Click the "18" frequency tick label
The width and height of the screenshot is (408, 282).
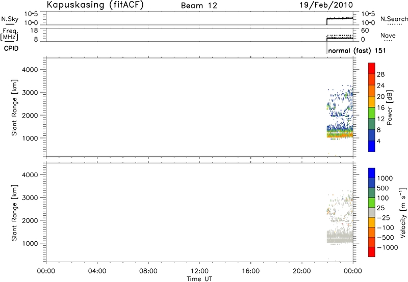[x=34, y=31]
